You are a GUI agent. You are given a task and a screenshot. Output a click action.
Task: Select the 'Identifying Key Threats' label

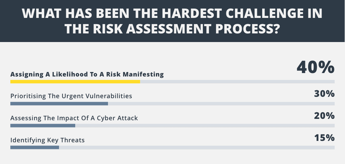tap(48, 140)
